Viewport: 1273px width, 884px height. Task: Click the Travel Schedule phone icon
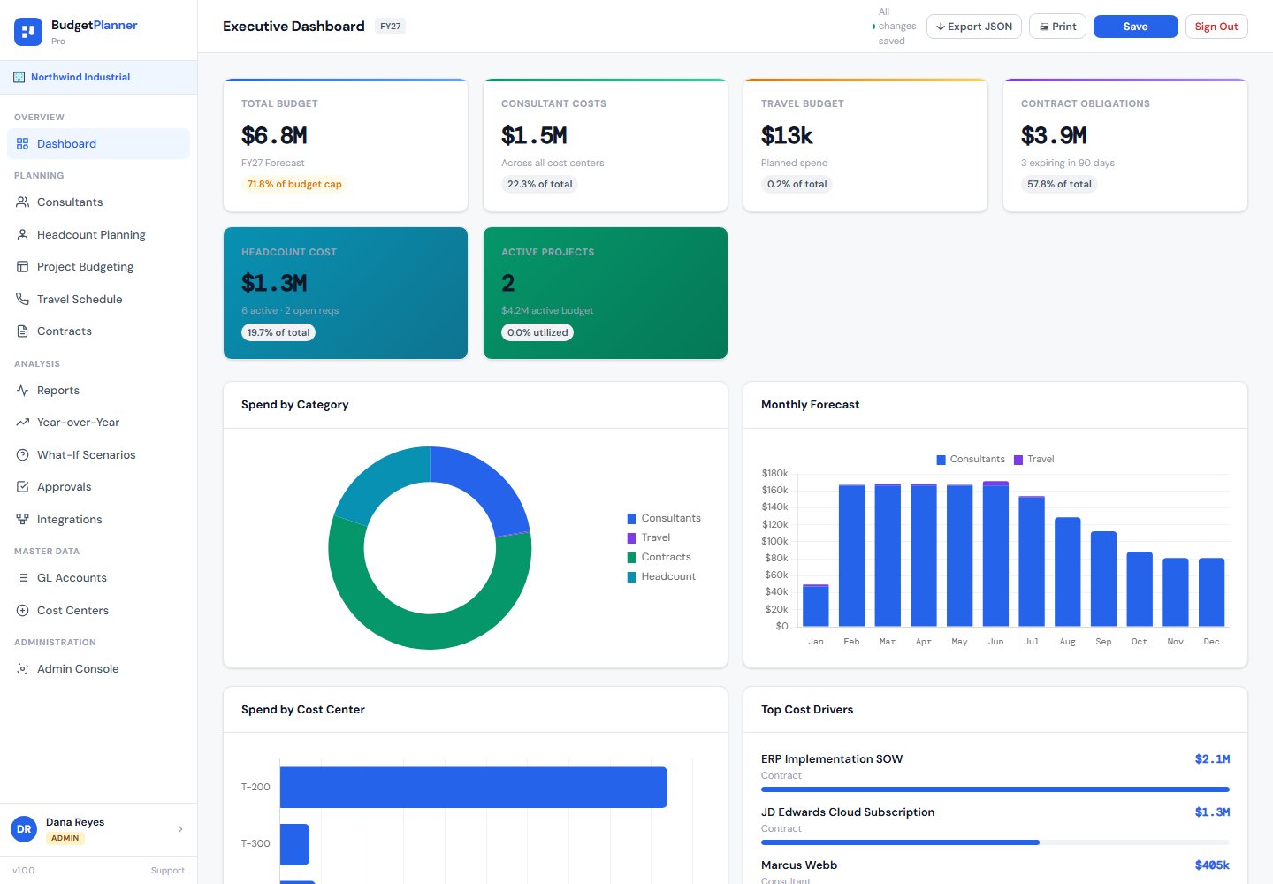[23, 299]
